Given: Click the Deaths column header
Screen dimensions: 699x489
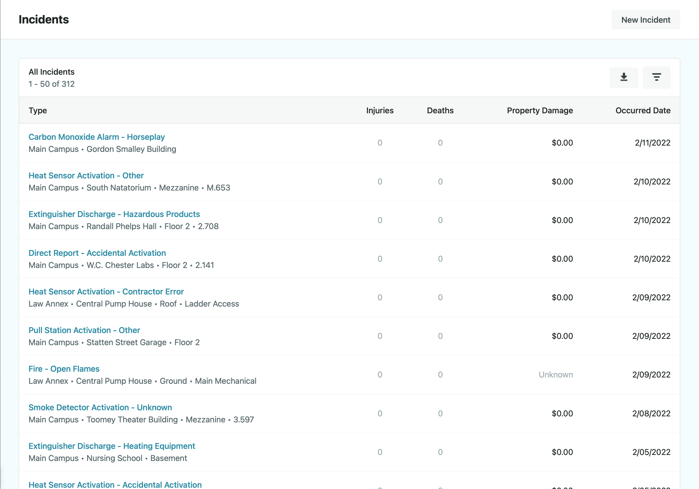Looking at the screenshot, I should coord(440,111).
